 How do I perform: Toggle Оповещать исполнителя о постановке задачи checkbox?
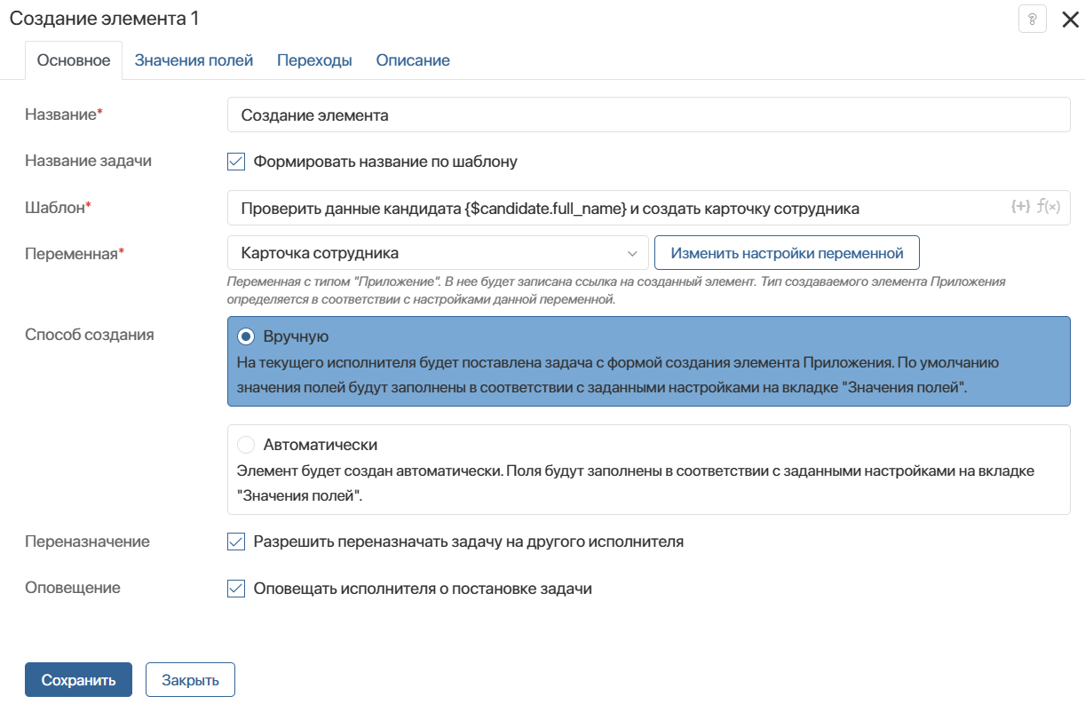(236, 588)
